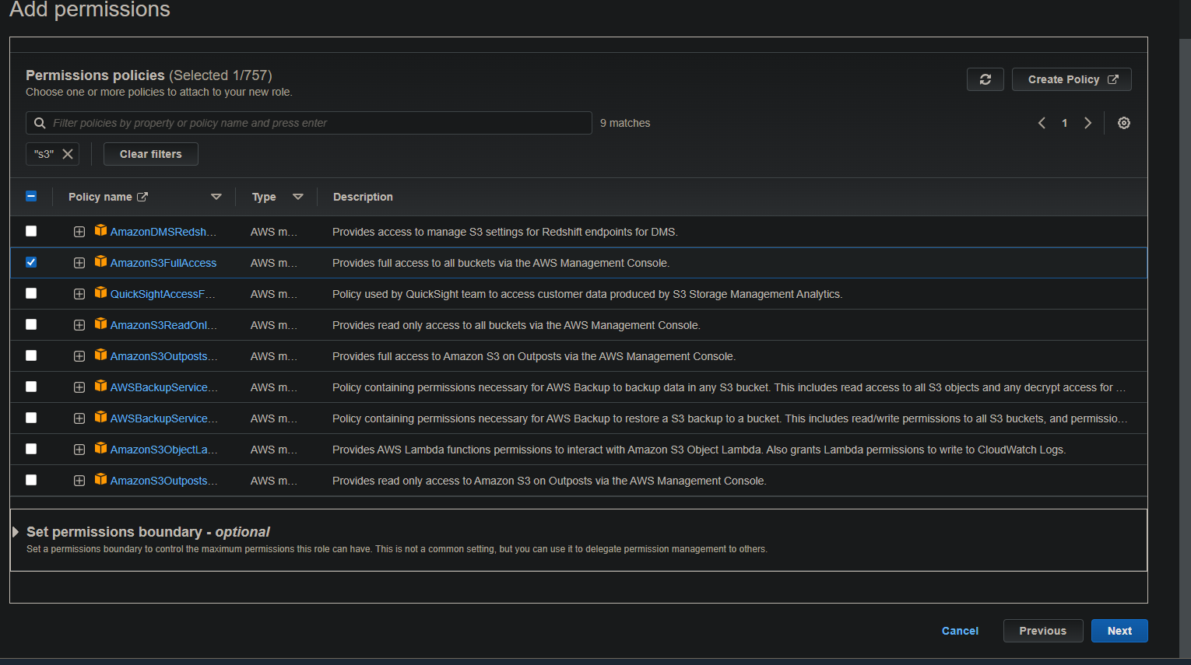Image resolution: width=1191 pixels, height=665 pixels.
Task: Expand the QuickSightAccessF… policy details
Action: [x=79, y=294]
